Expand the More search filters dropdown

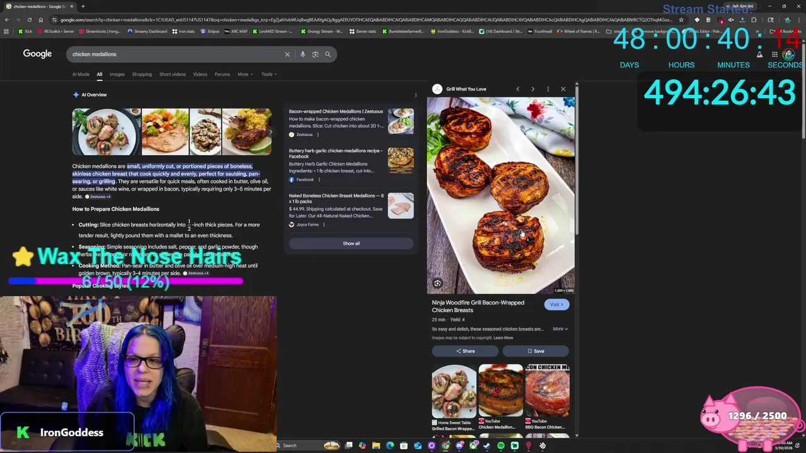click(245, 74)
